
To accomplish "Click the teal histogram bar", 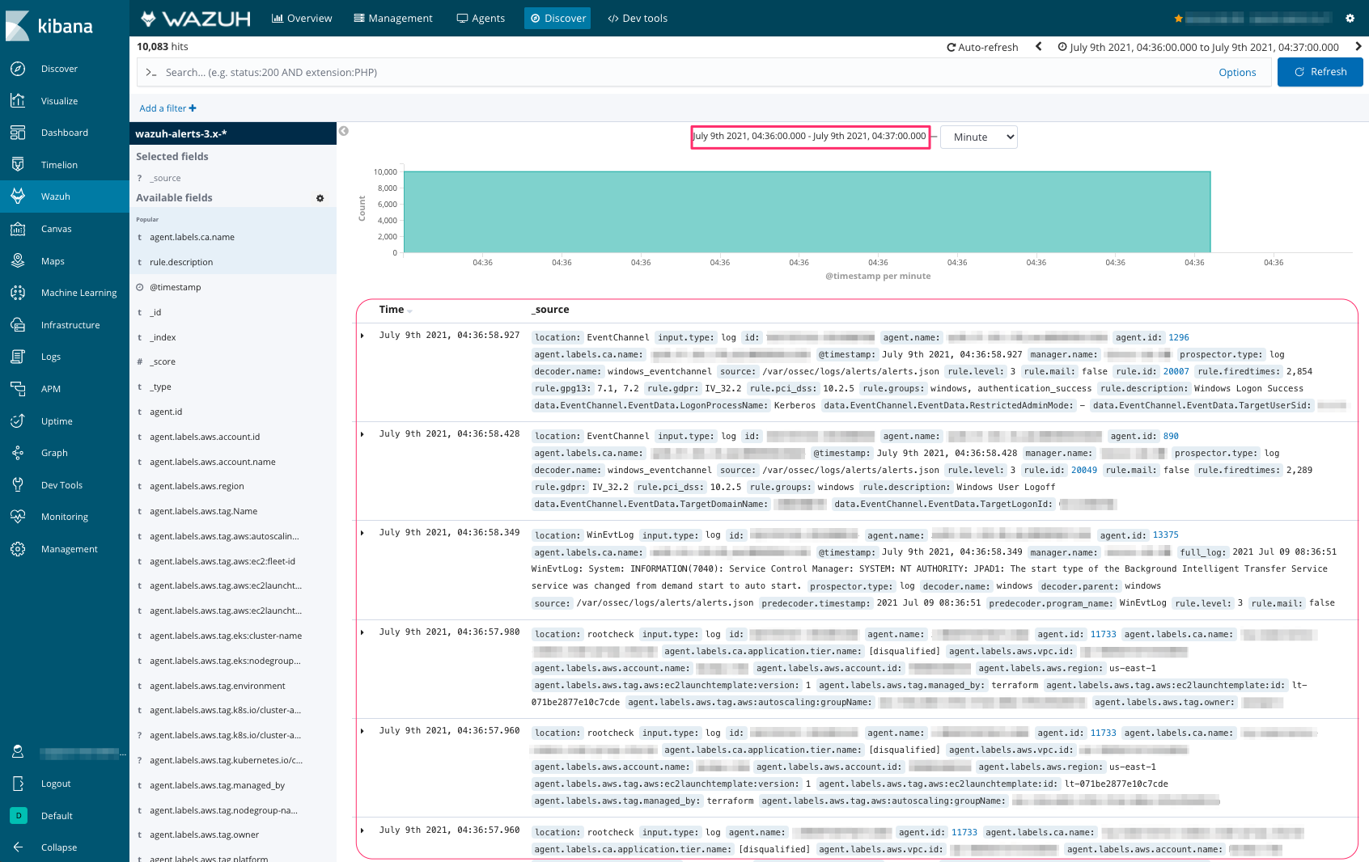I will [x=806, y=212].
